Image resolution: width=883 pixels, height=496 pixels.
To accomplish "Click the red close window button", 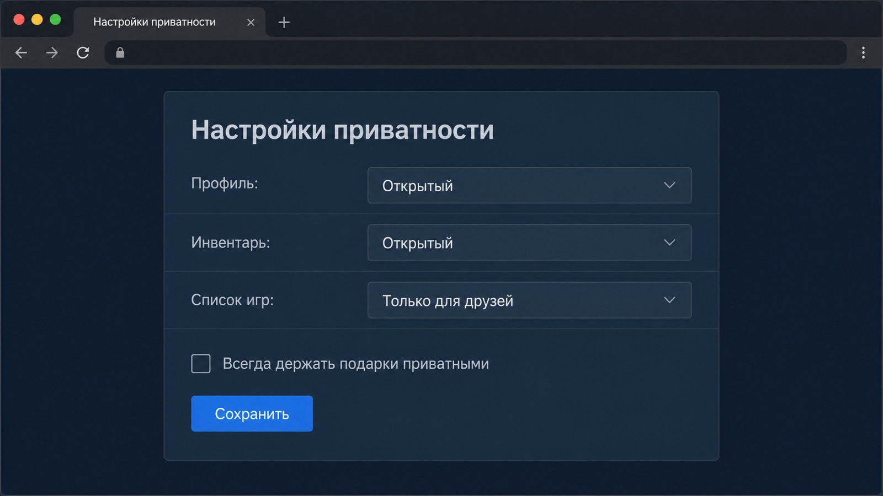I will (x=19, y=20).
